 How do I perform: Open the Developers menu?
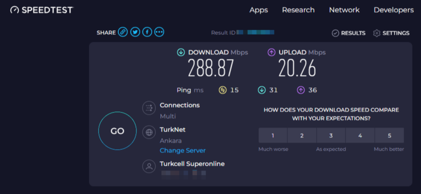tap(393, 10)
